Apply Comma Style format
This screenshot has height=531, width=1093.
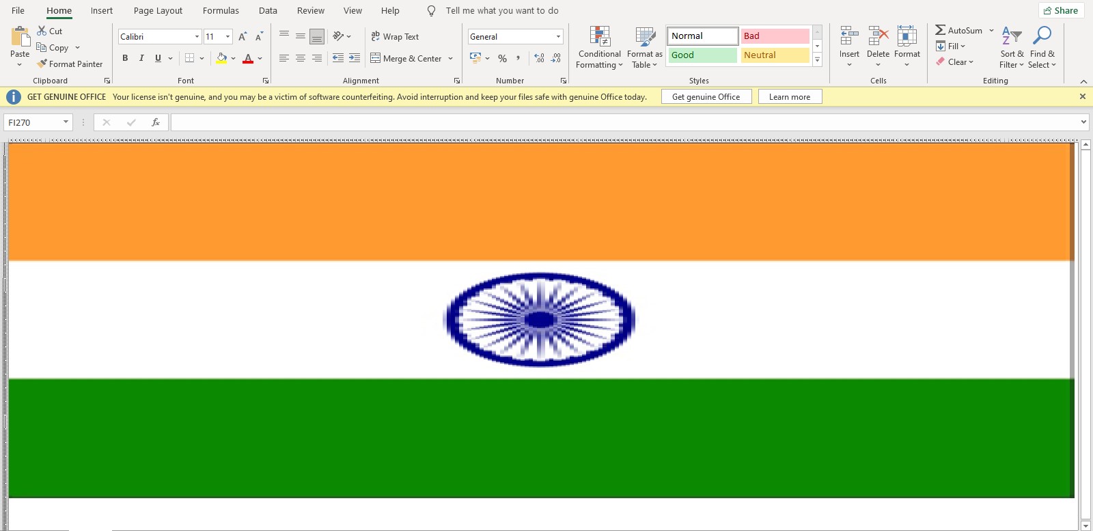point(518,58)
